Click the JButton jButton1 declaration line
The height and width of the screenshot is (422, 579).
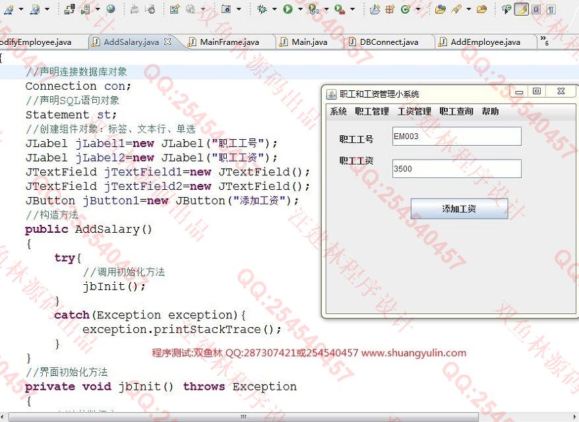(162, 201)
